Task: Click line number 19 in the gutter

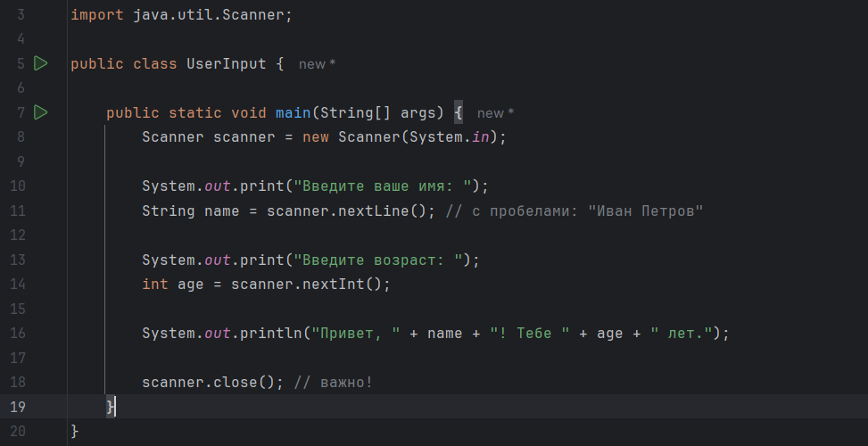Action: 18,407
